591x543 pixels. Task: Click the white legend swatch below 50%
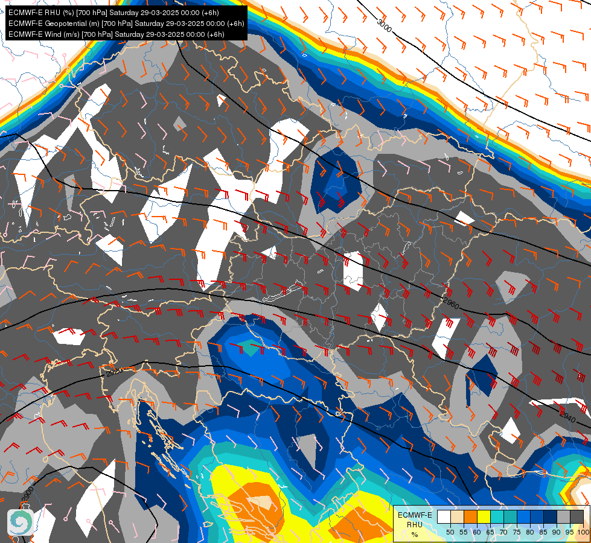tap(444, 517)
